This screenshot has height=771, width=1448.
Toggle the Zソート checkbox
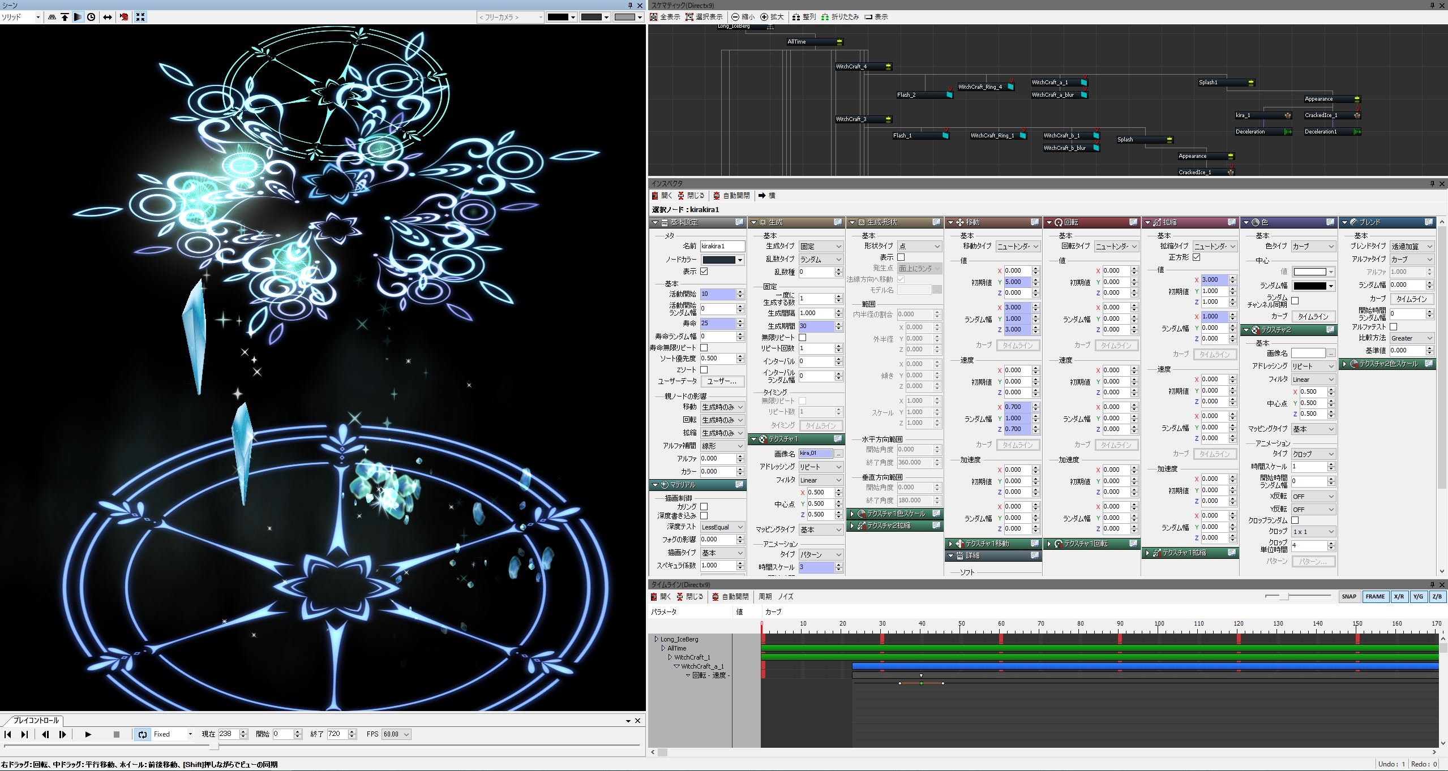[x=704, y=369]
